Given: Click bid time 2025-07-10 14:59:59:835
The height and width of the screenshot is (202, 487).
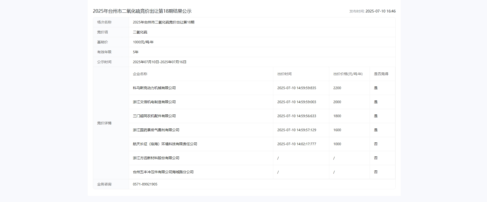Looking at the screenshot, I should coord(297,88).
